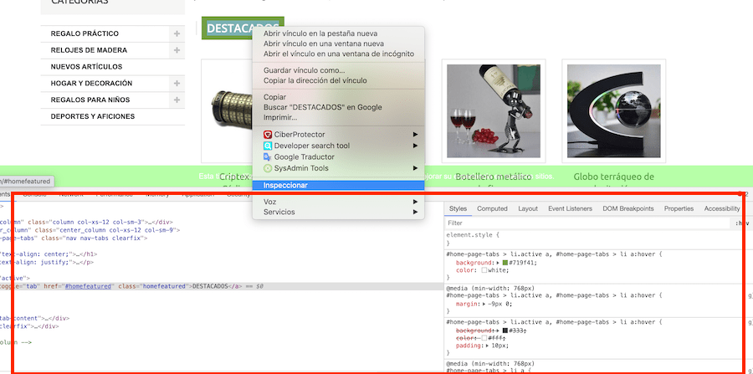Open the HOGAR Y DECORACIÓN category link
The image size is (753, 374).
tap(91, 83)
